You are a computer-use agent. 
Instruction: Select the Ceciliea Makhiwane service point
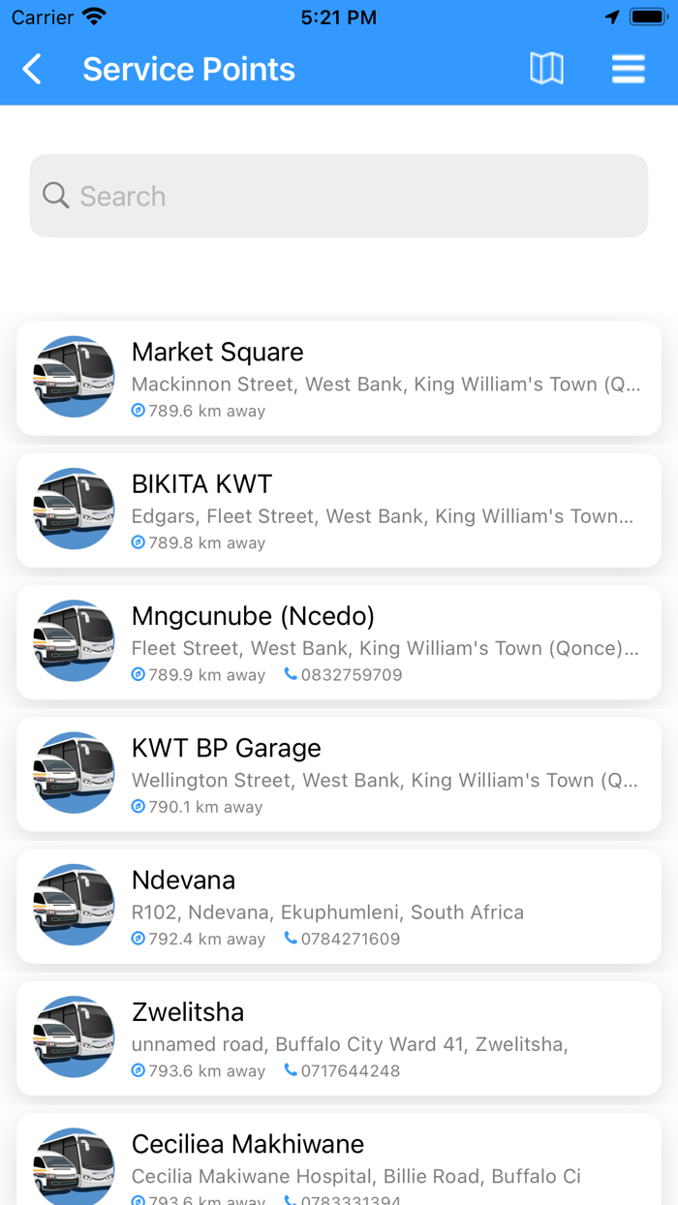pyautogui.click(x=339, y=1158)
